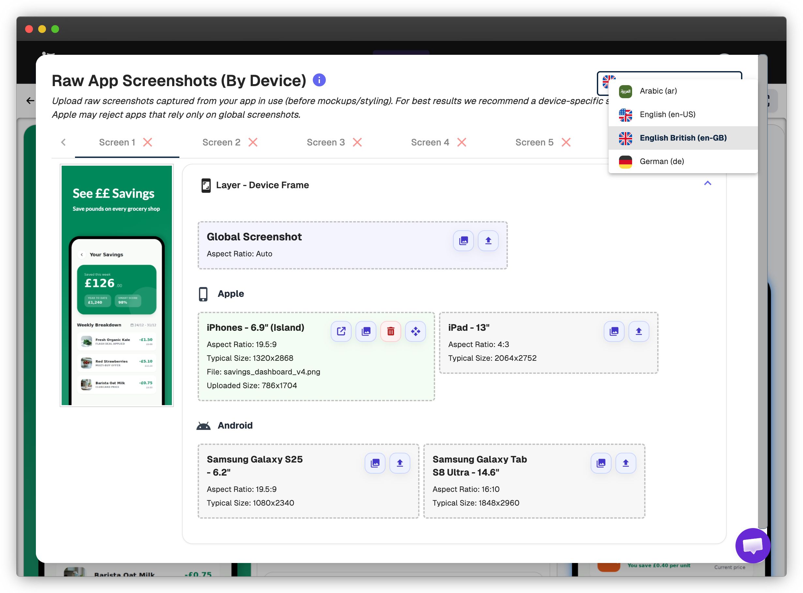The height and width of the screenshot is (593, 803).
Task: Select Arabic (ar) language option
Action: [x=683, y=91]
